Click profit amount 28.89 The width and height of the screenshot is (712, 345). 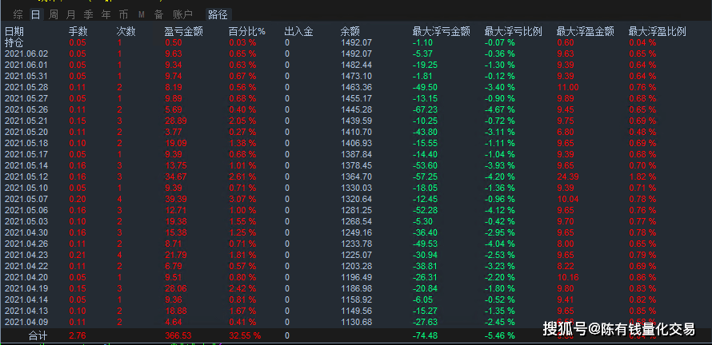[x=176, y=121]
